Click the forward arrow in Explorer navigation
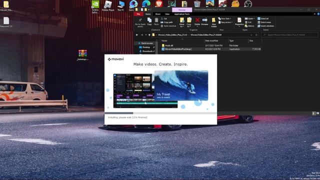This screenshot has height=180, width=320. [x=142, y=35]
